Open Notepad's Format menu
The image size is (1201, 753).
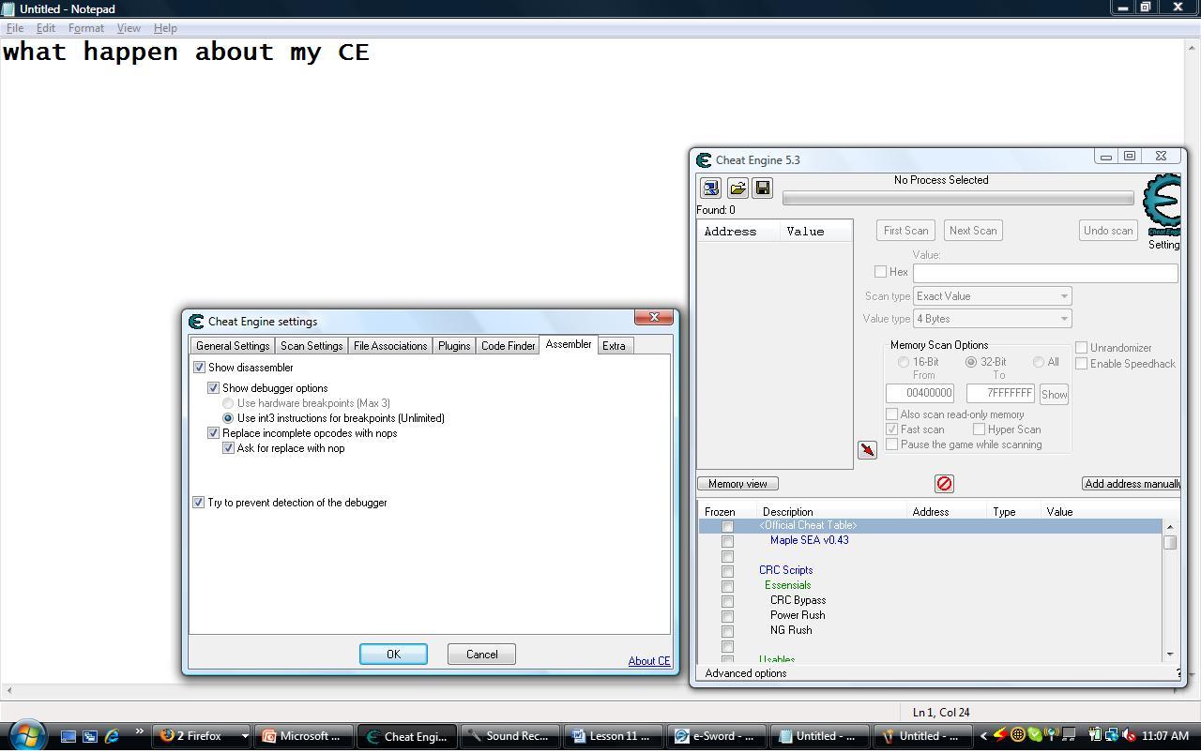(85, 28)
